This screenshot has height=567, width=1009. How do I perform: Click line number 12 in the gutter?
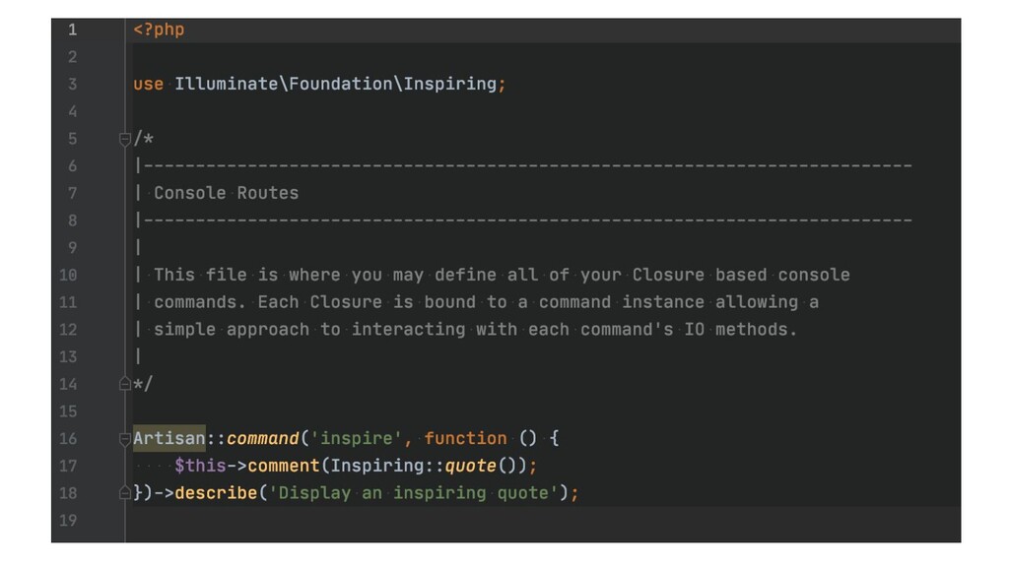(x=68, y=330)
